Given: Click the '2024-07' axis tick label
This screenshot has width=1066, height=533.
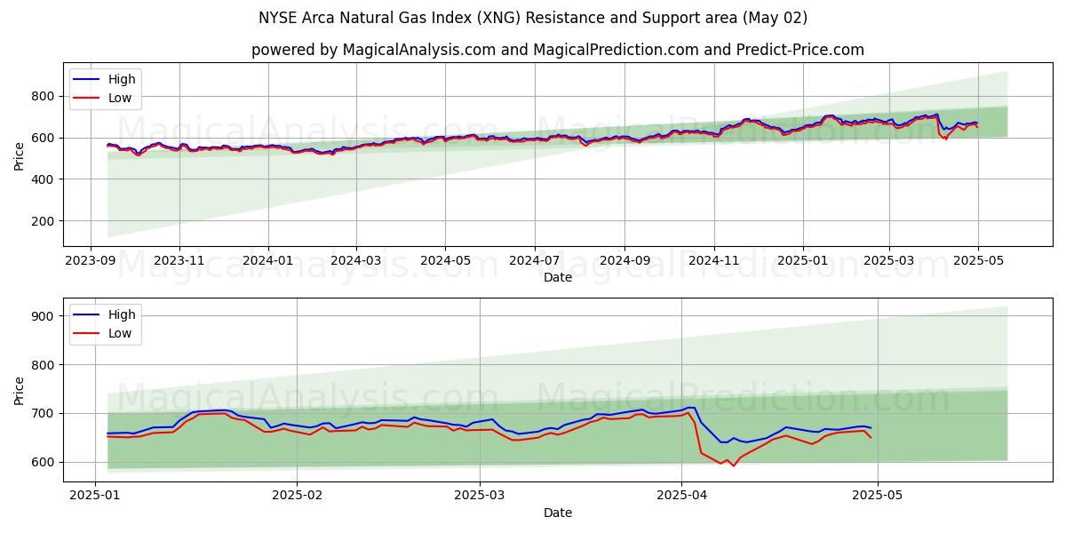Looking at the screenshot, I should 534,261.
